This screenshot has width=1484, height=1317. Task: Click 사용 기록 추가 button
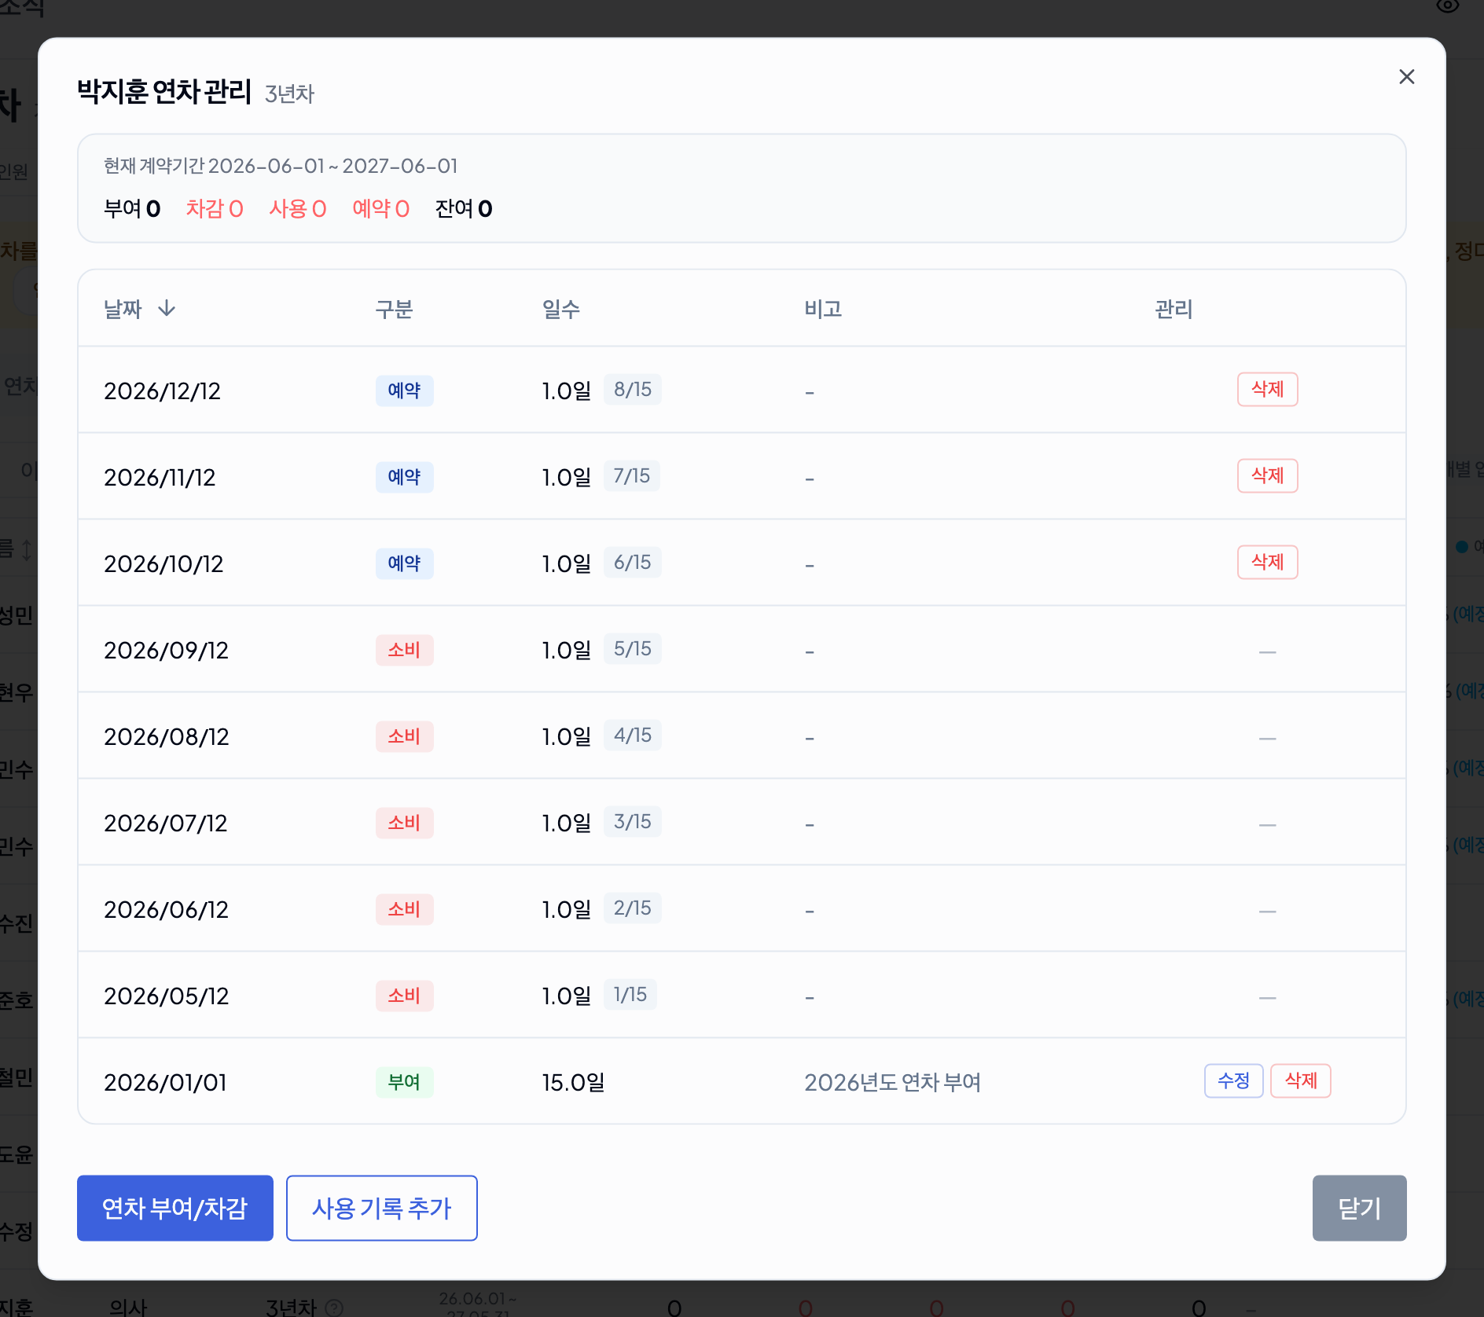(x=382, y=1208)
